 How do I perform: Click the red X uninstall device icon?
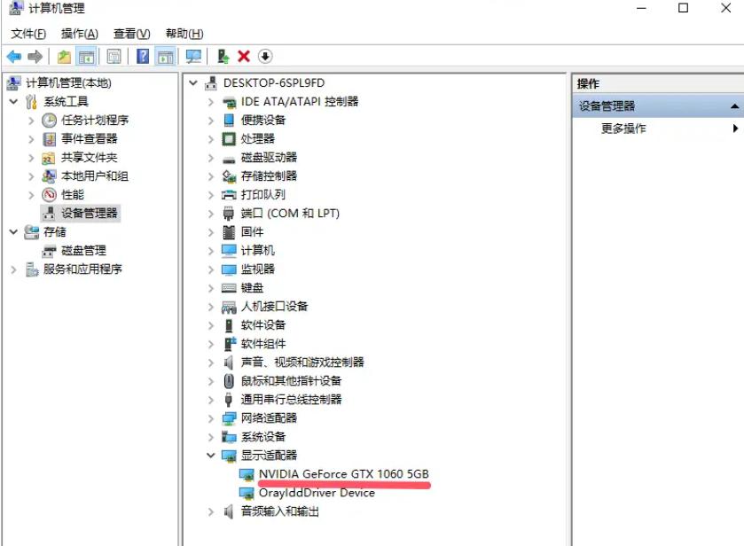244,57
